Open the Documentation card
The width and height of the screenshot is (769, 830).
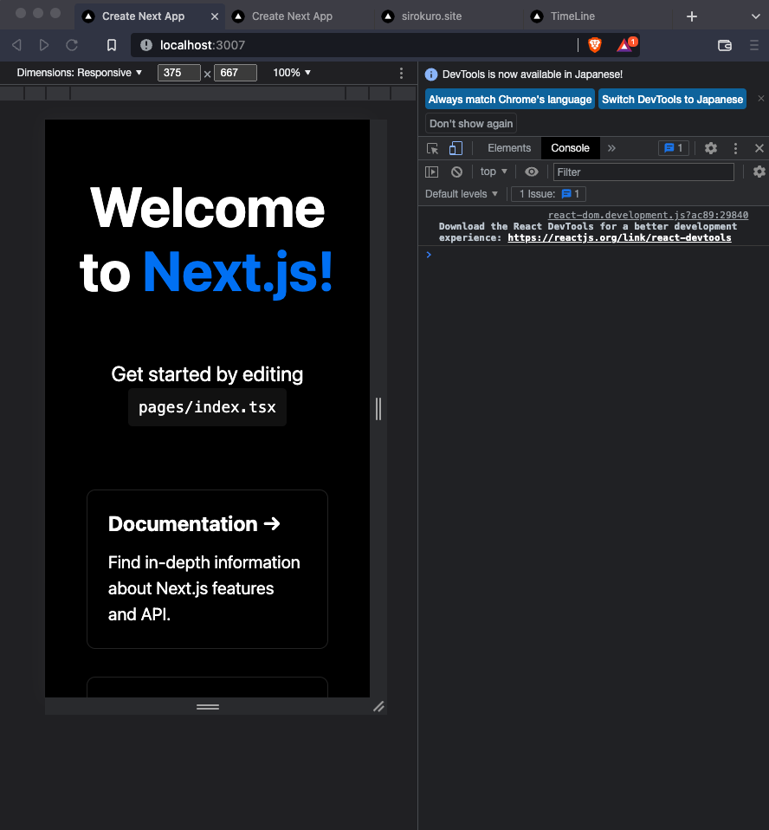coord(208,569)
